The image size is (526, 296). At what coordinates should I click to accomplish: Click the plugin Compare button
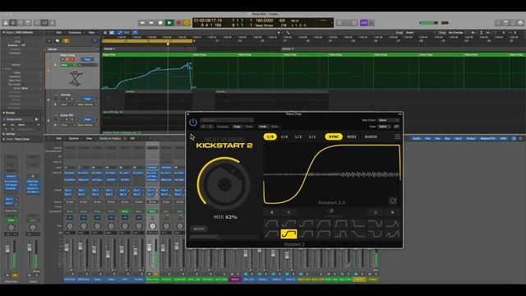point(223,127)
